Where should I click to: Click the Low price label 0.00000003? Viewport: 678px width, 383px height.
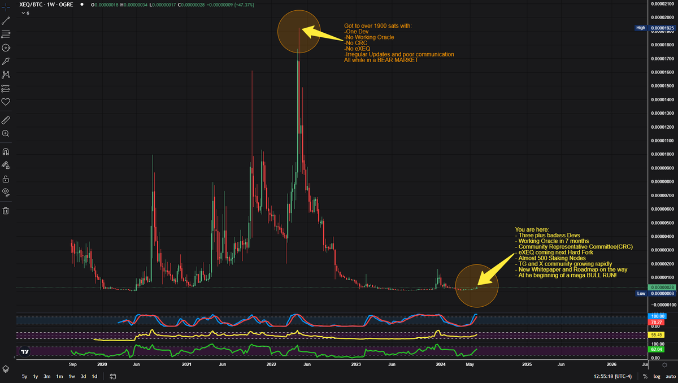(x=663, y=294)
